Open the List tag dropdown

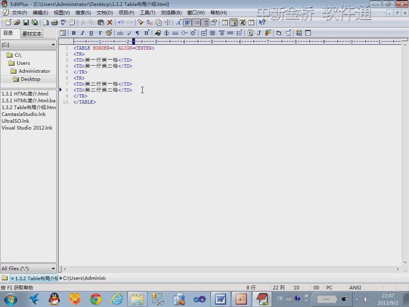click(239, 33)
